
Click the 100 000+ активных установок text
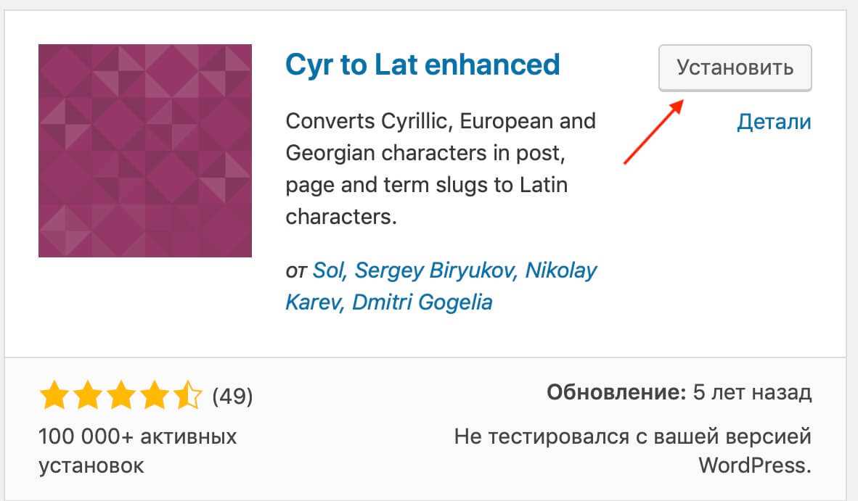click(x=137, y=450)
